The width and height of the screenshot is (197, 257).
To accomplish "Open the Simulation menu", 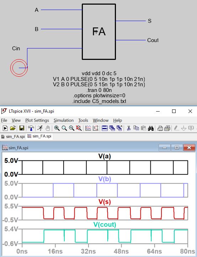I will click(64, 120).
